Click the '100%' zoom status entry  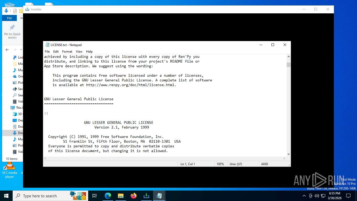pos(220,164)
